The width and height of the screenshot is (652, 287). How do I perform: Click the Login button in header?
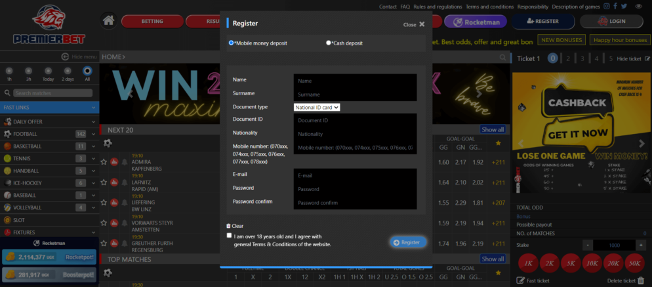611,21
